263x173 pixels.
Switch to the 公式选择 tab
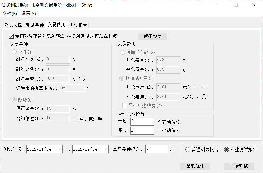pos(13,25)
